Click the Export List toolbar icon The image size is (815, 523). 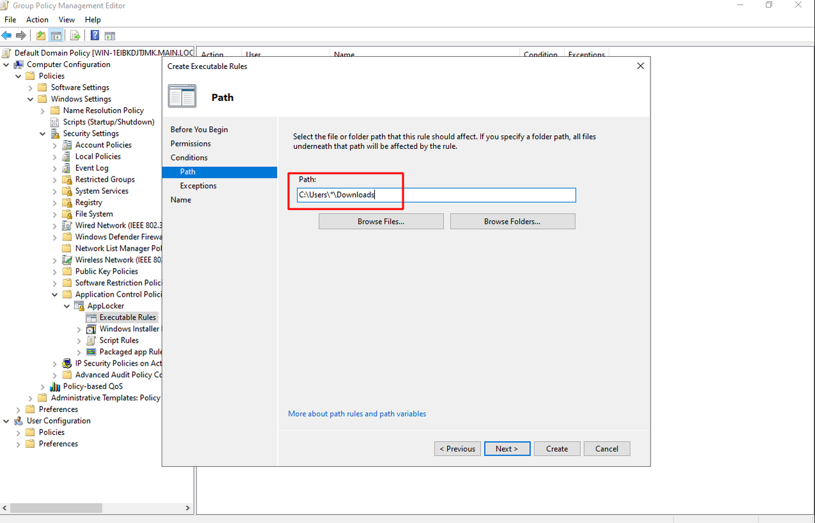(75, 36)
